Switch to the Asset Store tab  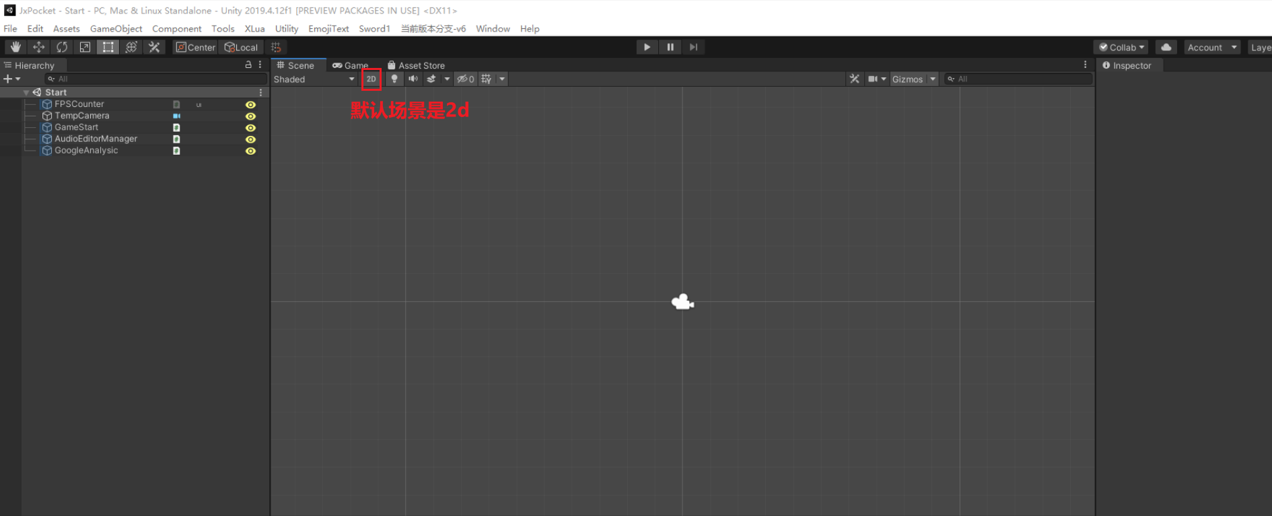(x=416, y=65)
